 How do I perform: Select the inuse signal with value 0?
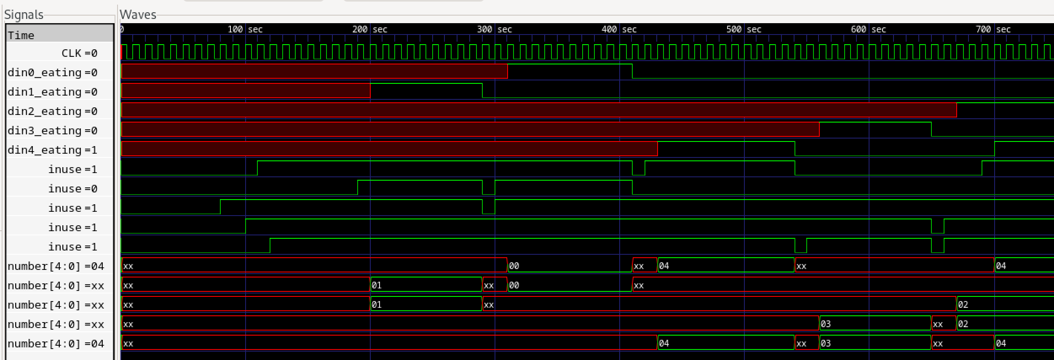(72, 189)
